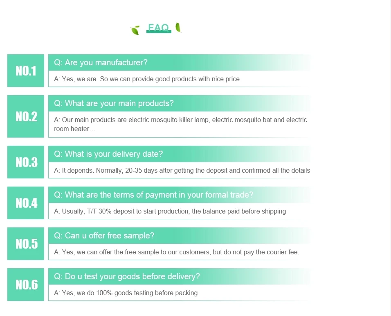Tap the NO.3 number badge
The height and width of the screenshot is (316, 391).
[26, 162]
